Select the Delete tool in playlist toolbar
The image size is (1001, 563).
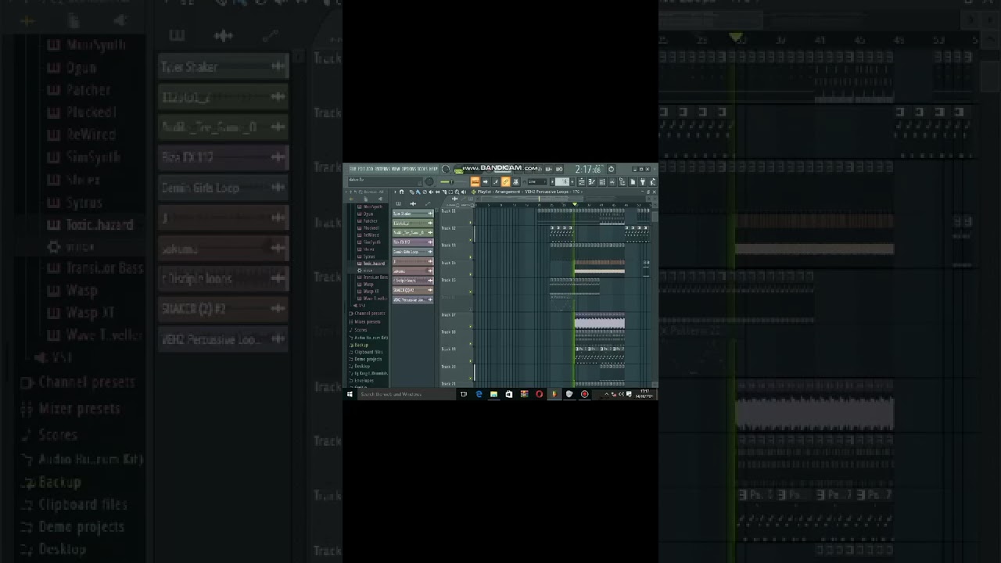click(x=424, y=192)
